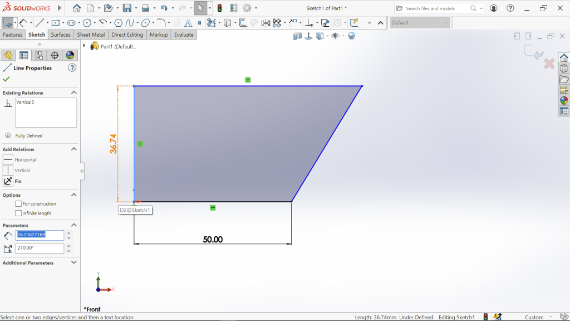Image resolution: width=570 pixels, height=321 pixels.
Task: Click the Home icon in top toolbar
Action: (x=77, y=8)
